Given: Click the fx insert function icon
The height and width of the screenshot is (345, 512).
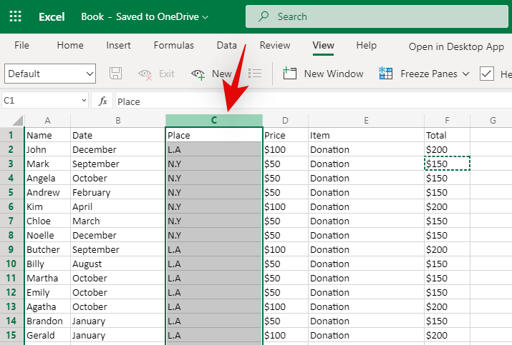Looking at the screenshot, I should pyautogui.click(x=103, y=101).
